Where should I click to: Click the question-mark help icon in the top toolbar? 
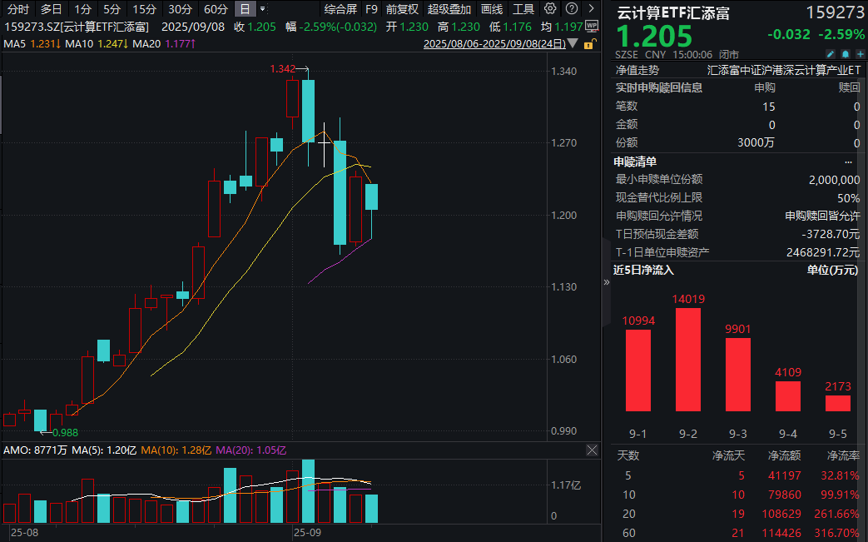571,10
